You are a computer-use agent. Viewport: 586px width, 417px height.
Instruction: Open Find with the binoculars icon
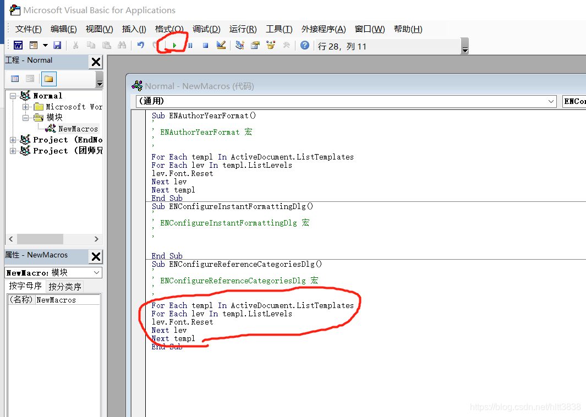(x=122, y=45)
